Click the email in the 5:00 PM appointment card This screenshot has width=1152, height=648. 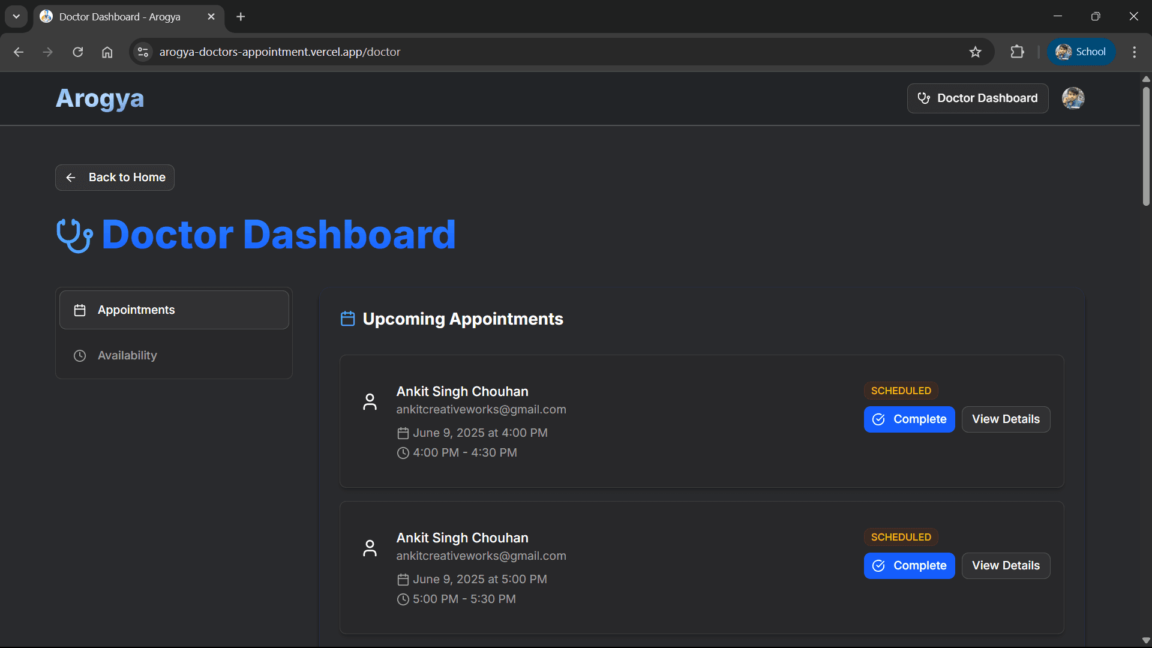(x=481, y=556)
